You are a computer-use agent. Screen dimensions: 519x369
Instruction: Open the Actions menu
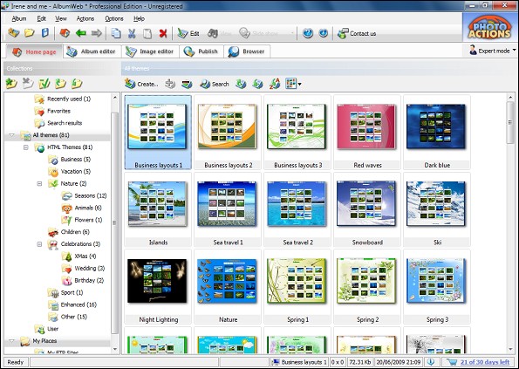pos(85,18)
